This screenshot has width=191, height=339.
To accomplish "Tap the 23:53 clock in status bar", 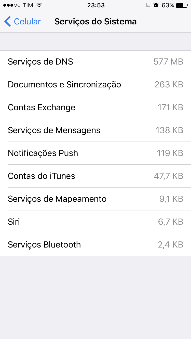I will click(95, 5).
